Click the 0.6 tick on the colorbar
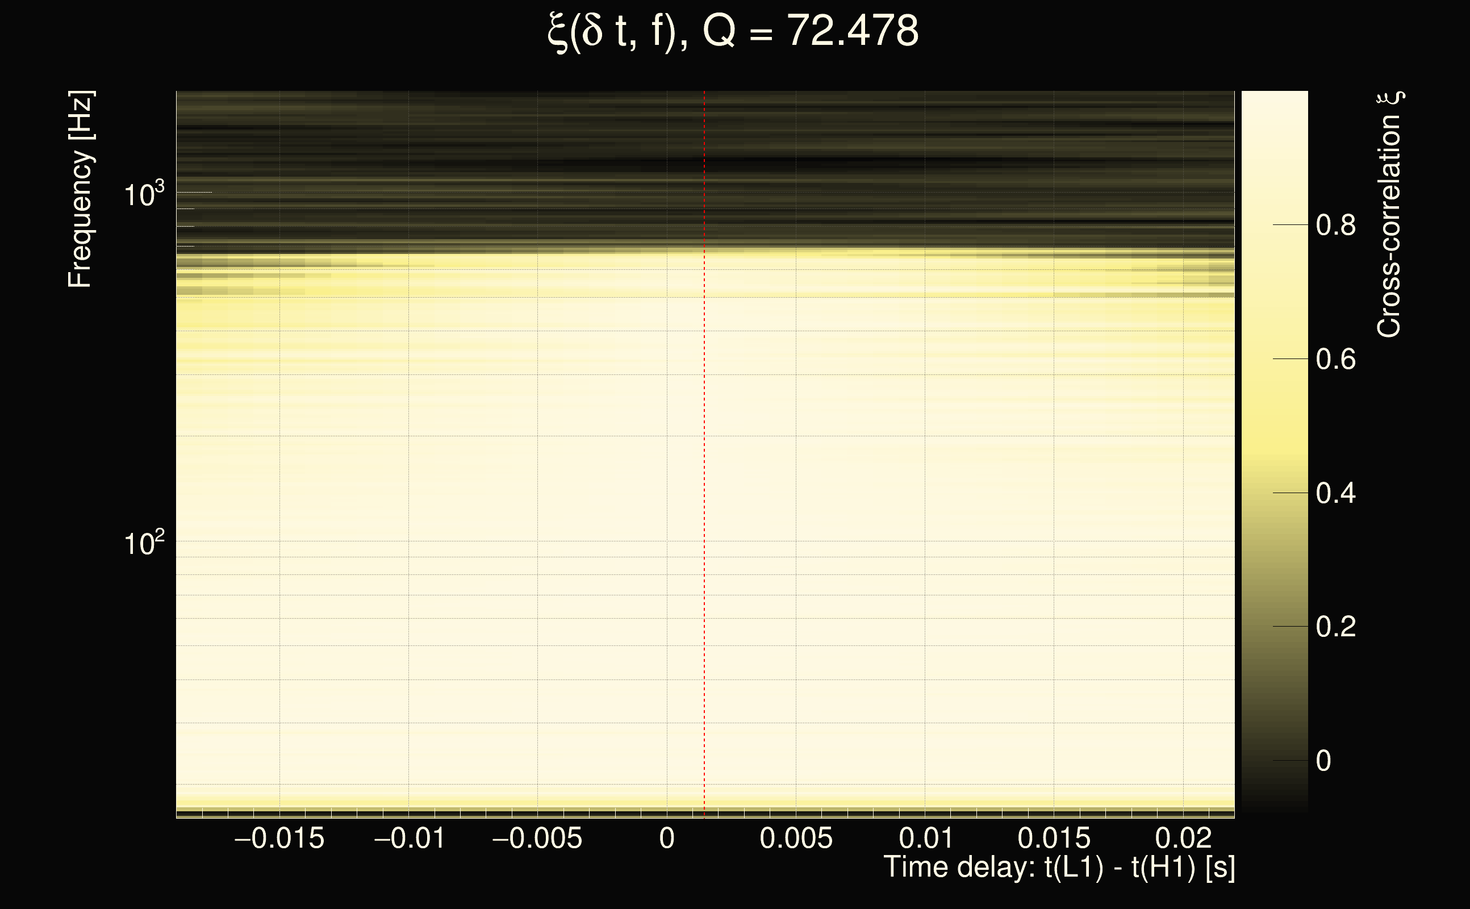 point(1335,360)
